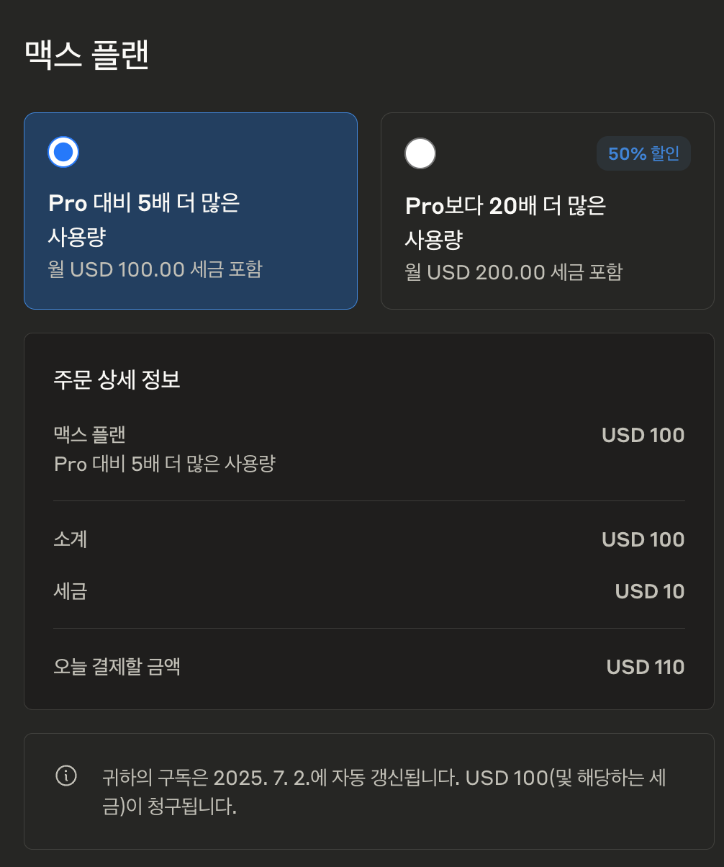The image size is (724, 867).
Task: Click the USD 100 amount beside 맥스 플랜
Action: [x=643, y=435]
